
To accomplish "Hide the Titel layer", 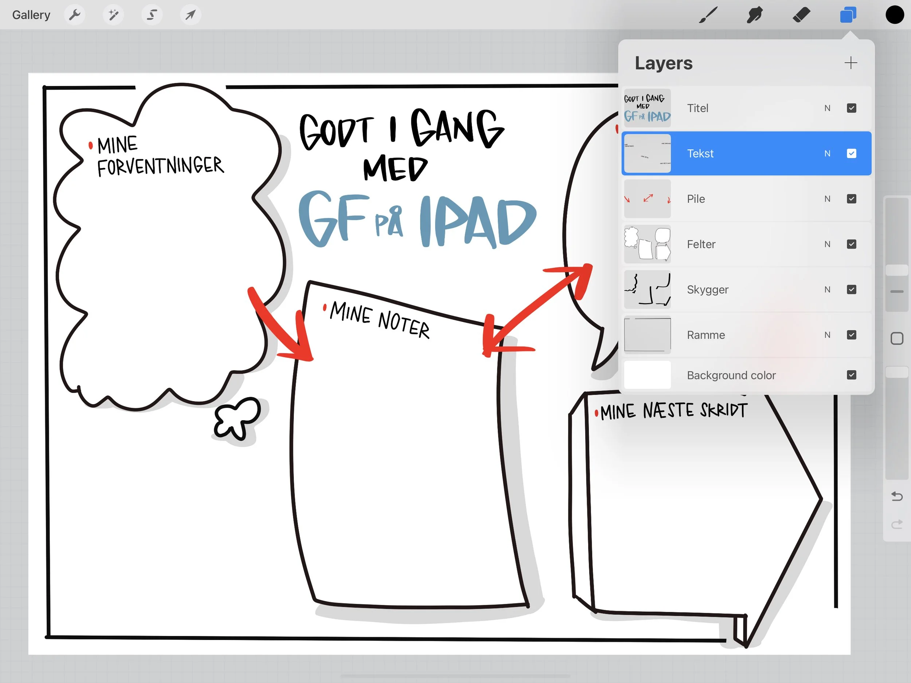I will click(851, 108).
